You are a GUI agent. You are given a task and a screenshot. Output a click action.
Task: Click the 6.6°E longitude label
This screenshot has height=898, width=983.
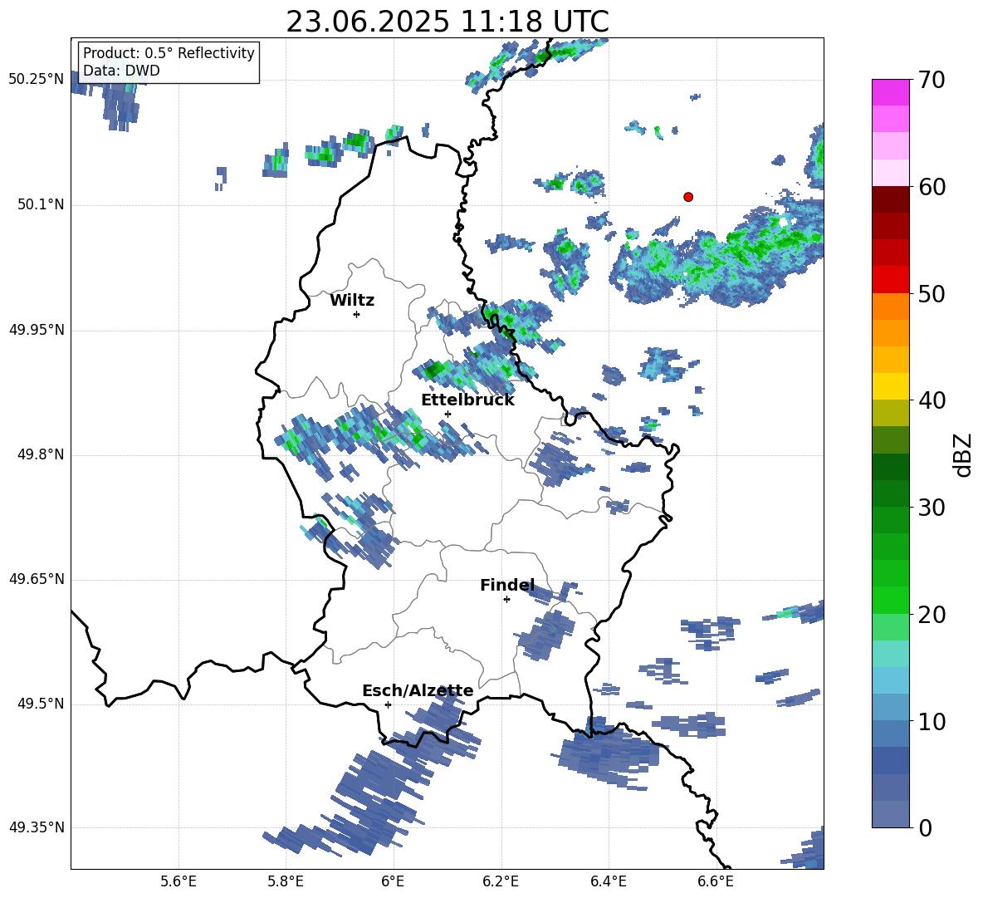pyautogui.click(x=716, y=881)
